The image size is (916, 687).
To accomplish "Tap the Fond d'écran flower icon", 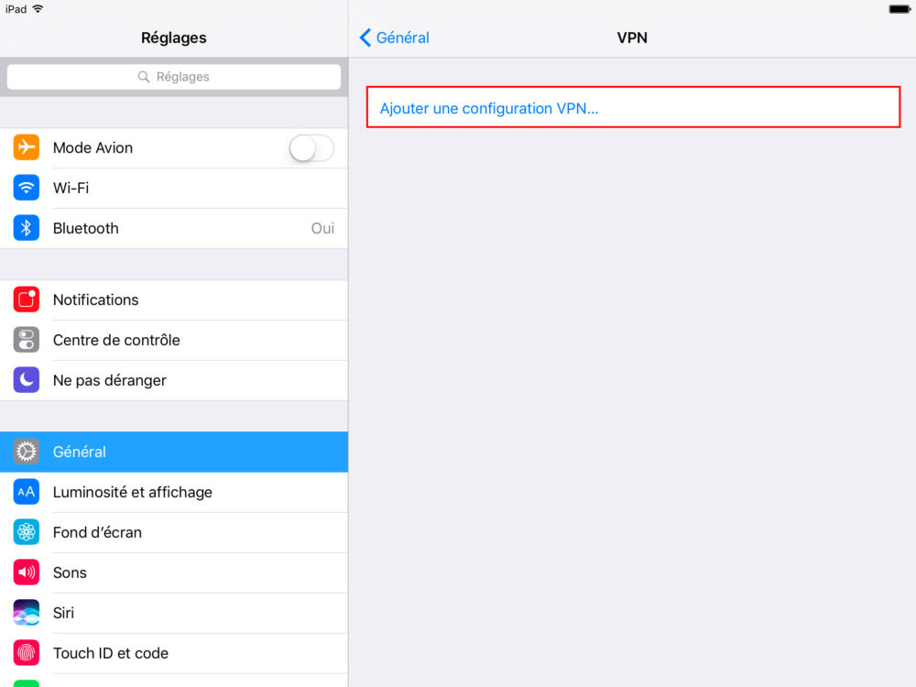I will click(27, 532).
